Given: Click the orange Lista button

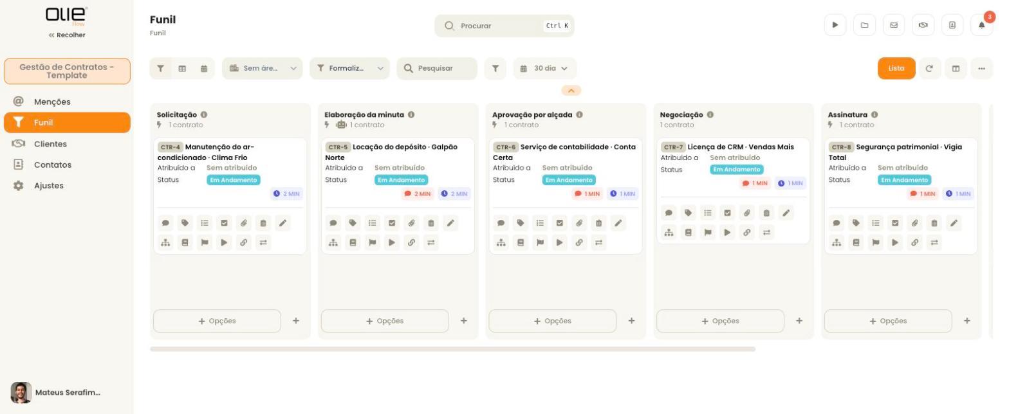Looking at the screenshot, I should click(x=896, y=68).
